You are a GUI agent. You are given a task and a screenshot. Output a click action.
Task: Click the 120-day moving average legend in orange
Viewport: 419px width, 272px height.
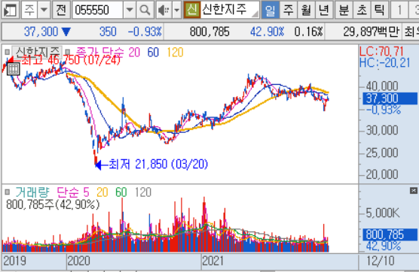coord(175,52)
